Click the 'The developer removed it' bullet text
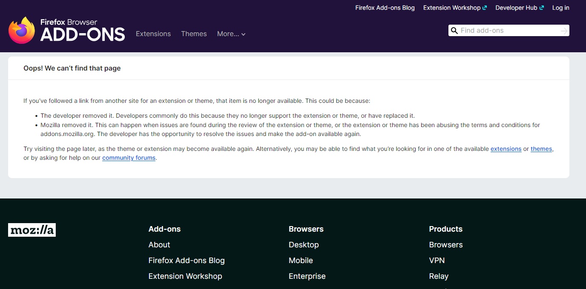 228,116
